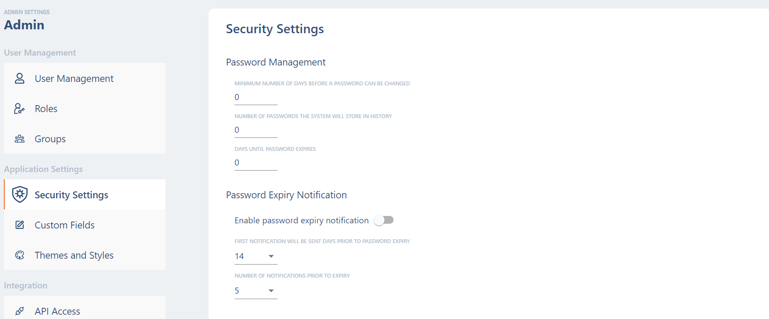769x319 pixels.
Task: Click the Admin title text
Action: click(x=24, y=25)
